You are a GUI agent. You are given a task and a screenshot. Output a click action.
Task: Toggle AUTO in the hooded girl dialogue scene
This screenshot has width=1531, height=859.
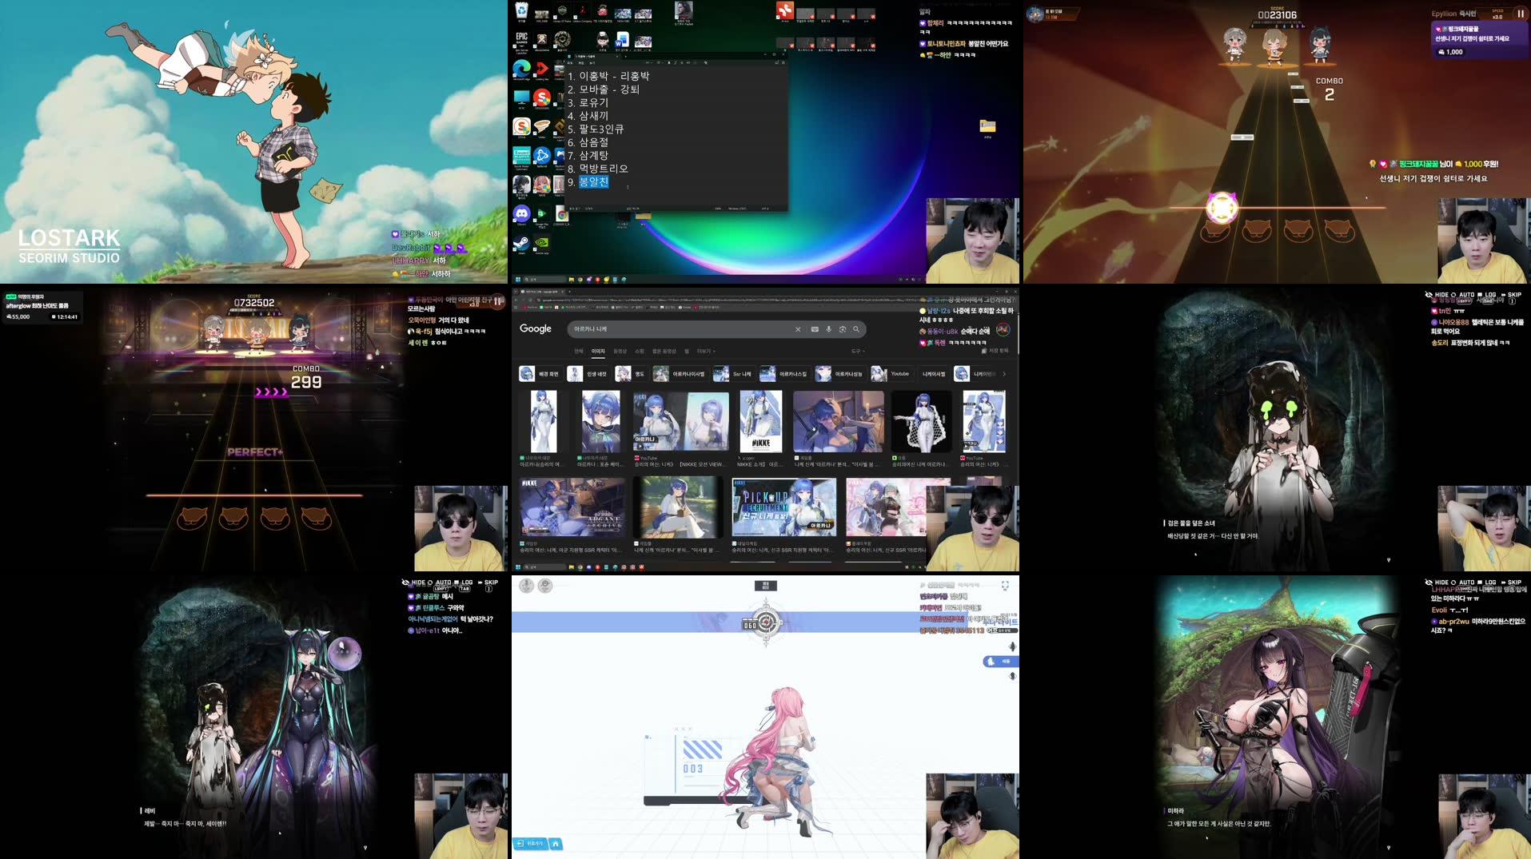[x=1462, y=295]
